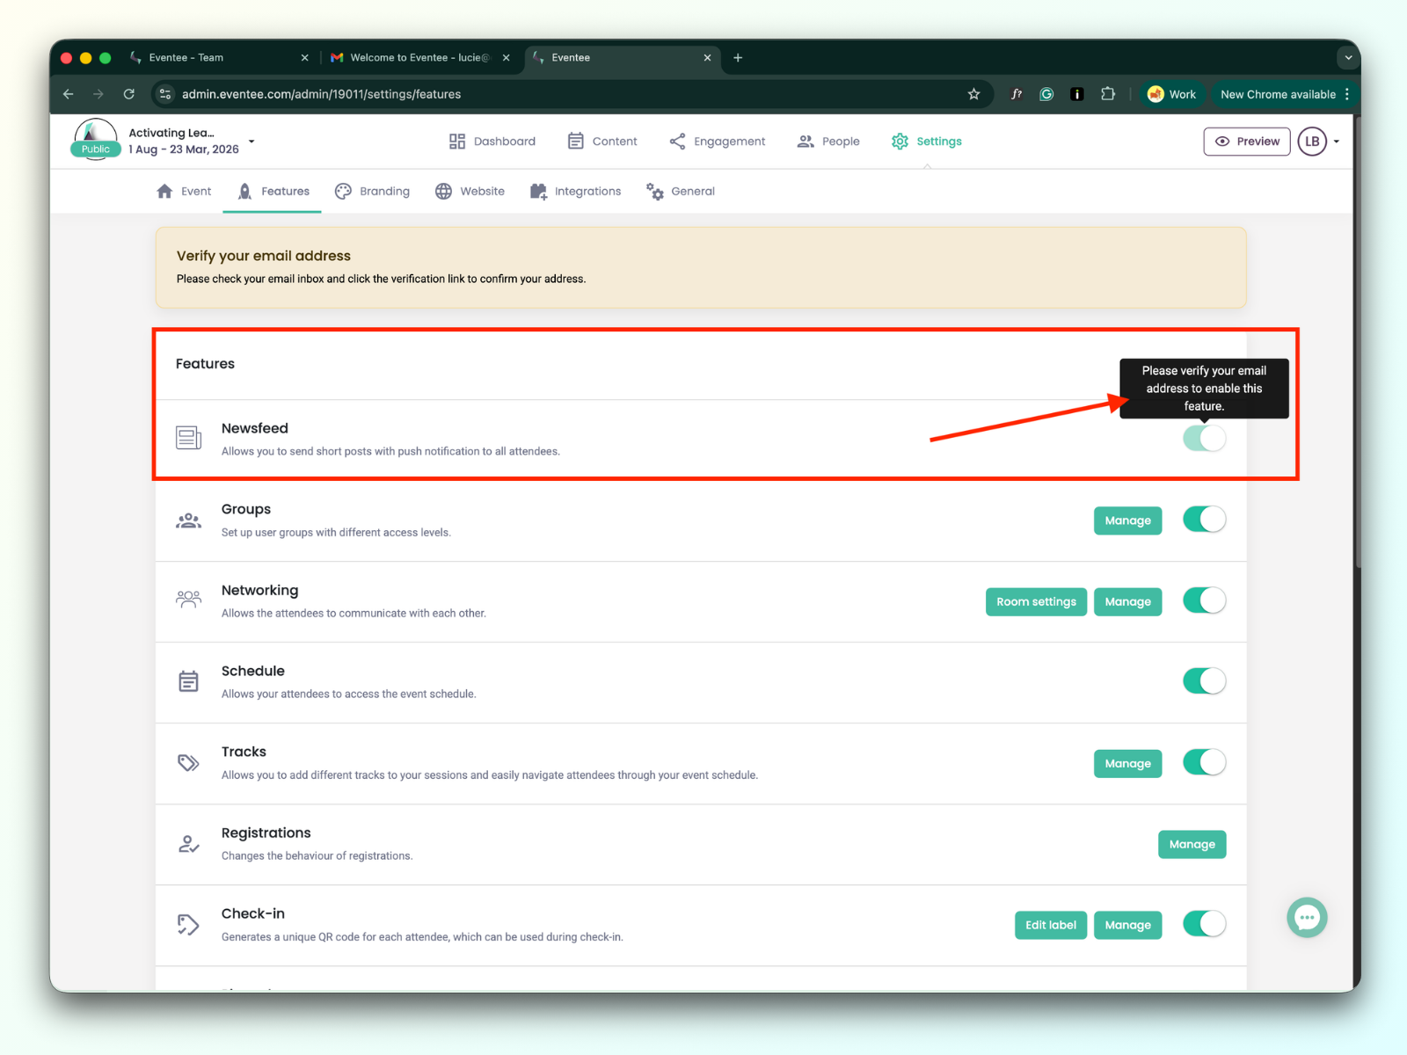Switch off the Check-in feature toggle
Viewport: 1407px width, 1055px height.
[x=1204, y=924]
